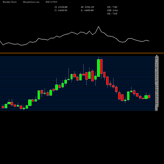Click the 'BSE 517015' symbol text
The width and height of the screenshot is (164, 164).
pyautogui.click(x=51, y=2)
